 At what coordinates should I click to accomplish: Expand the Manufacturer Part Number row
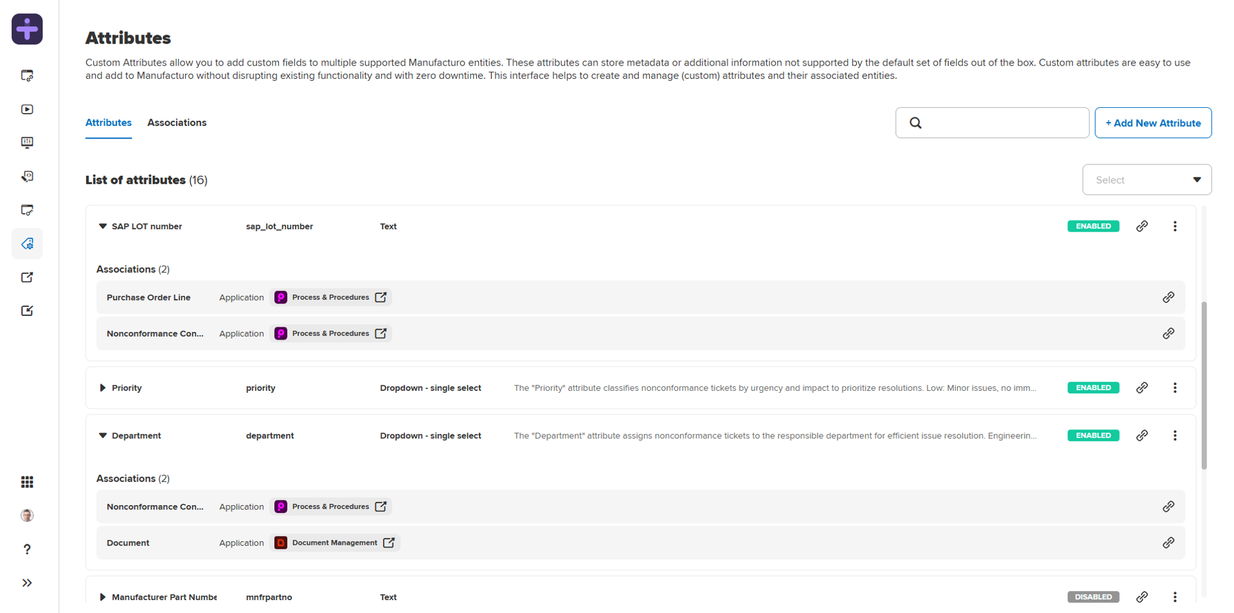(x=103, y=597)
